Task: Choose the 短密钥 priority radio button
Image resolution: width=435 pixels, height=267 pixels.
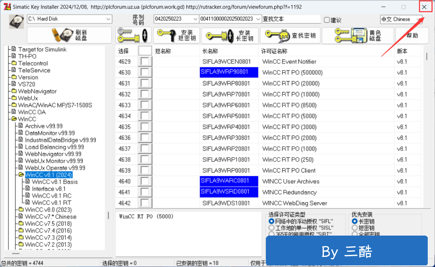Action: click(354, 228)
